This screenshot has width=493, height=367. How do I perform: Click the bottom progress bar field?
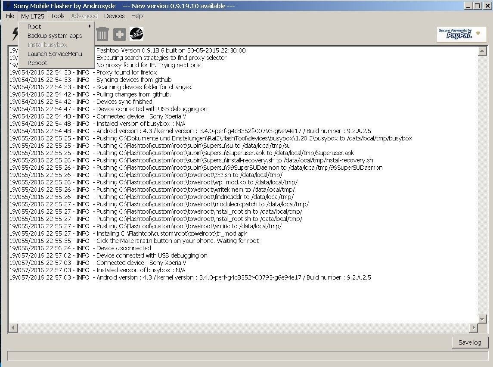tap(248, 356)
